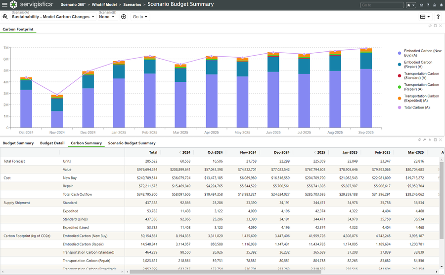Click the What-If Model breadcrumb link
The image size is (445, 275).
tap(104, 4)
